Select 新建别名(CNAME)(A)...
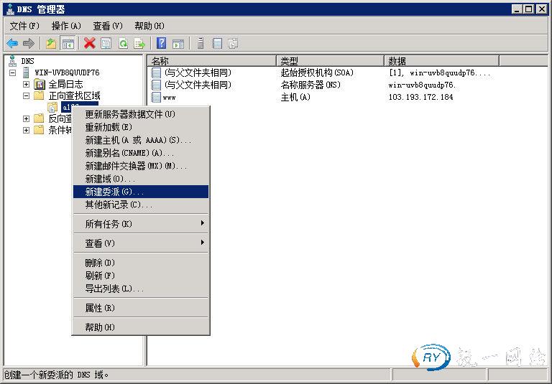 point(141,154)
